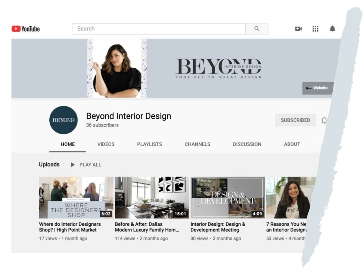Image resolution: width=364 pixels, height=273 pixels.
Task: Click the 15:01 duration badge
Action: click(x=180, y=214)
